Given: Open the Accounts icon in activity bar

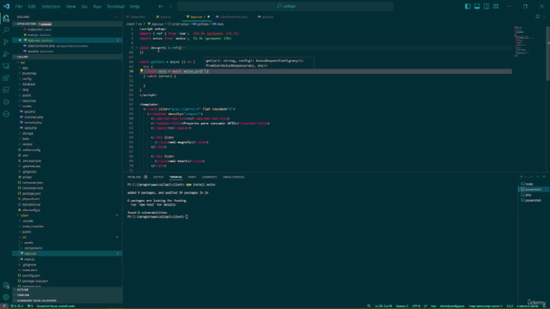Looking at the screenshot, I should tap(6, 286).
